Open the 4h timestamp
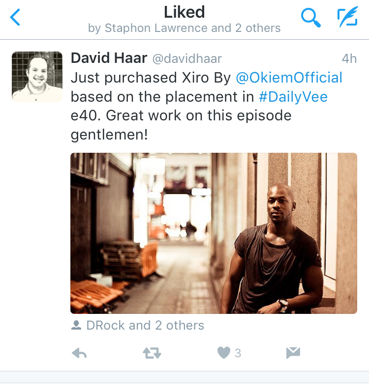This screenshot has width=369, height=392. (349, 59)
